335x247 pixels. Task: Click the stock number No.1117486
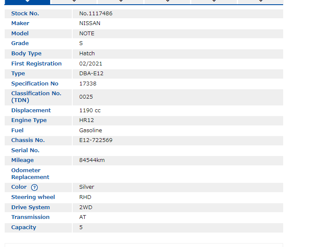click(x=96, y=14)
